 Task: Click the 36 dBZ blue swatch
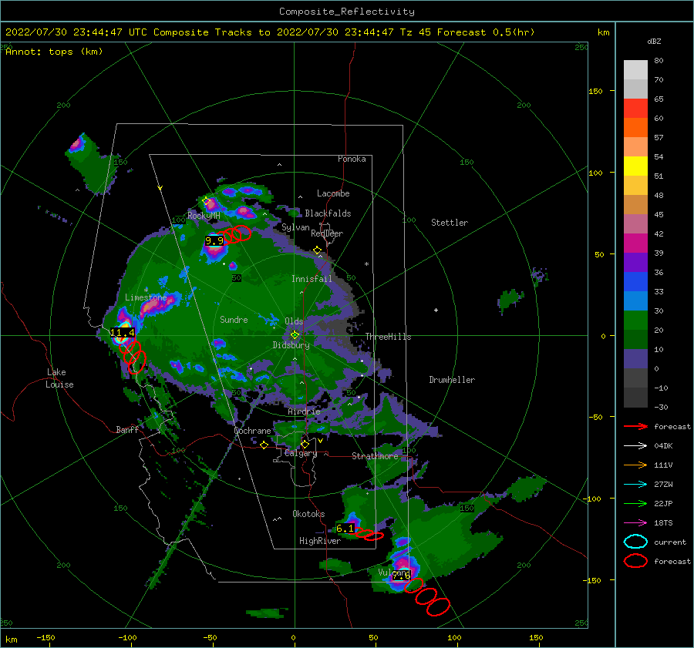pos(635,282)
